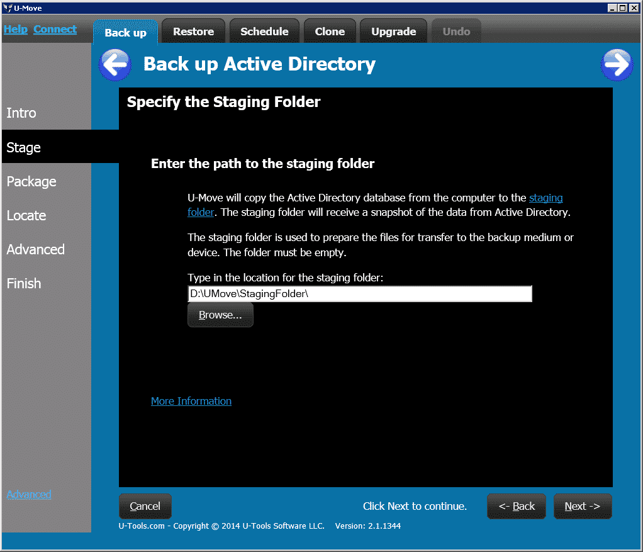This screenshot has height=552, width=643.
Task: Click the Advanced link at bottom left
Action: pos(29,494)
